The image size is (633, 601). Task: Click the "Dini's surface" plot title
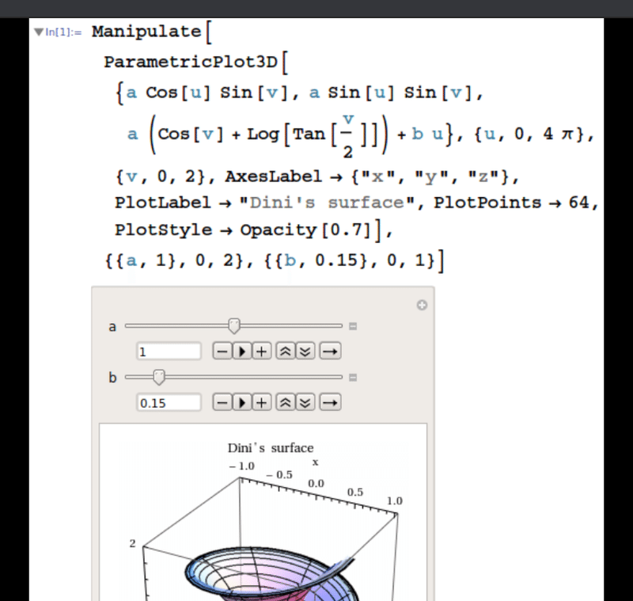pos(271,447)
